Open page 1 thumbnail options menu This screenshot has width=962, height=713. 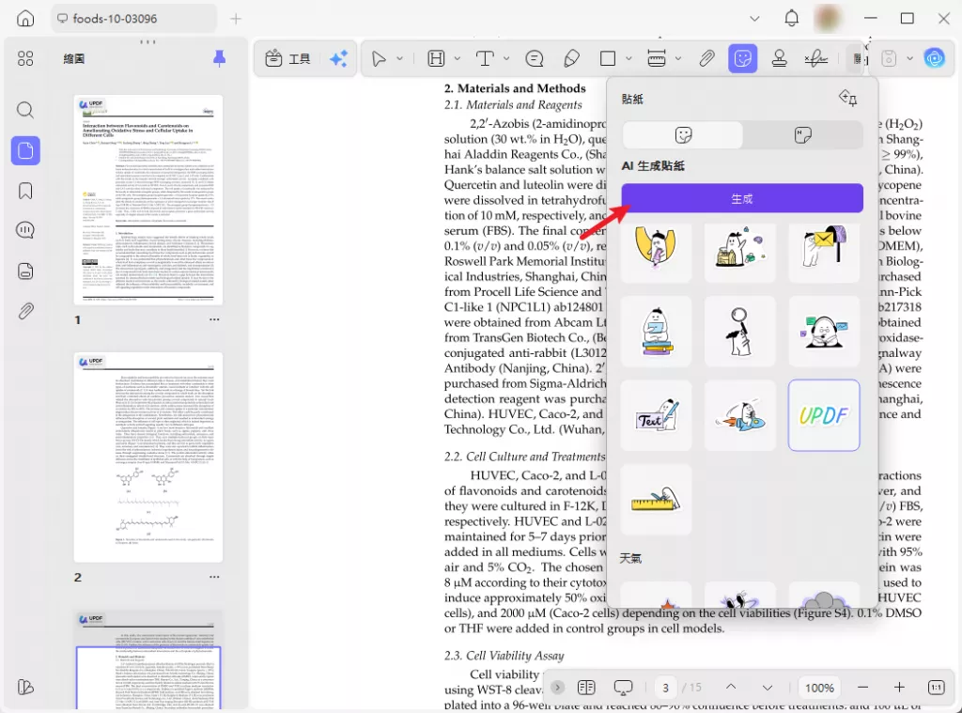214,319
